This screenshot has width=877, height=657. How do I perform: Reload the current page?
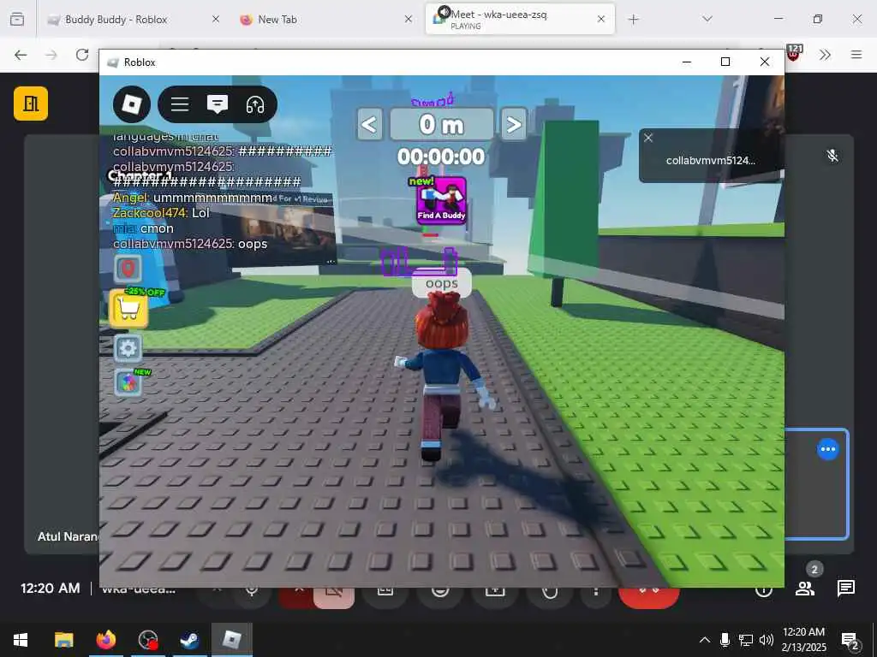point(82,55)
